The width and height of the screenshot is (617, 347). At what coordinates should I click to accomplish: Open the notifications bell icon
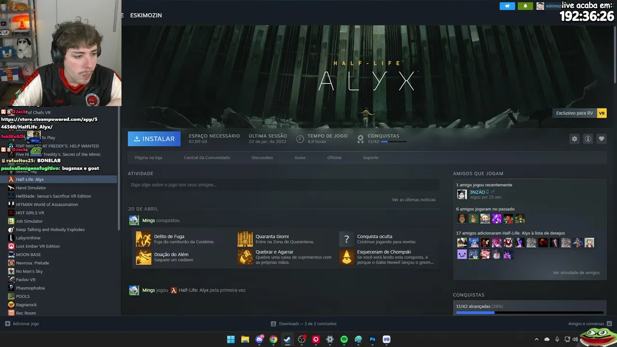[525, 6]
